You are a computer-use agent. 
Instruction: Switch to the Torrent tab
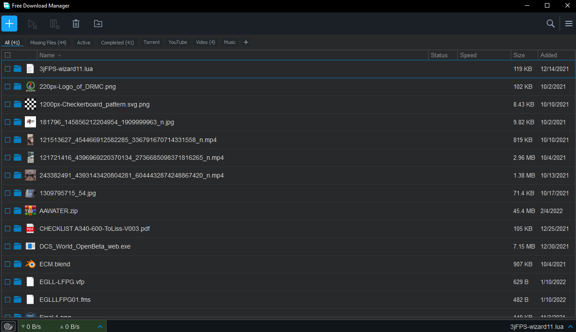[151, 42]
